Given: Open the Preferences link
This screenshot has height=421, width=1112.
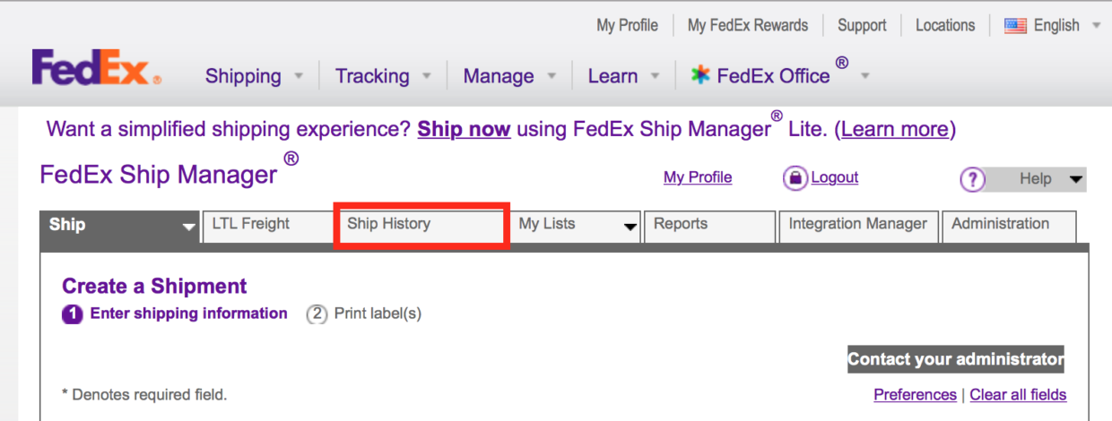Looking at the screenshot, I should [x=915, y=395].
